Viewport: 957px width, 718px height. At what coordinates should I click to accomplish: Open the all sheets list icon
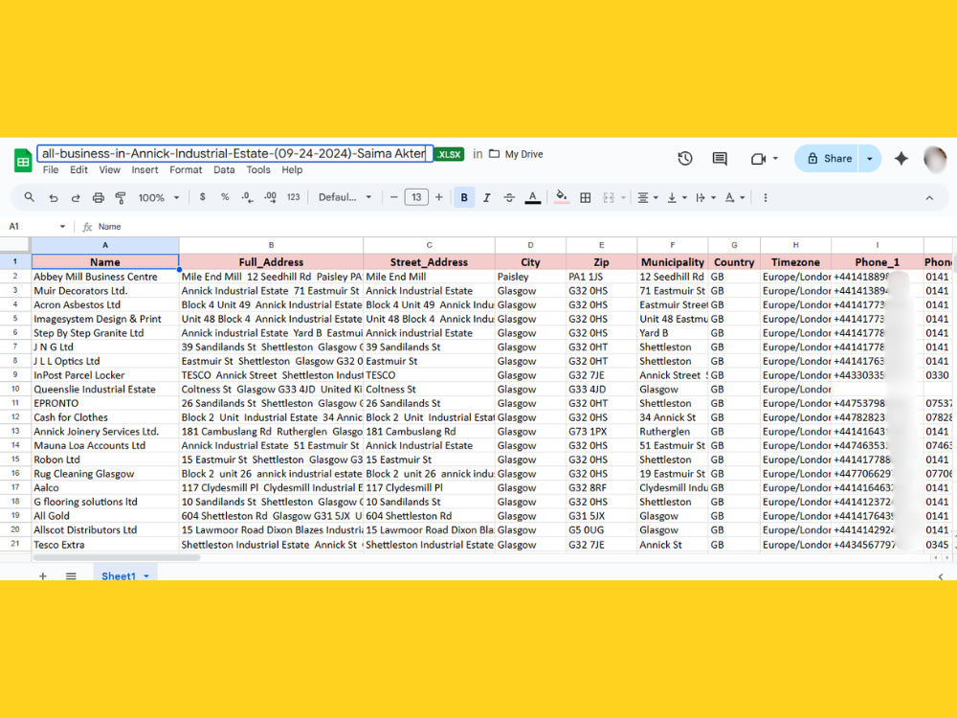(71, 575)
